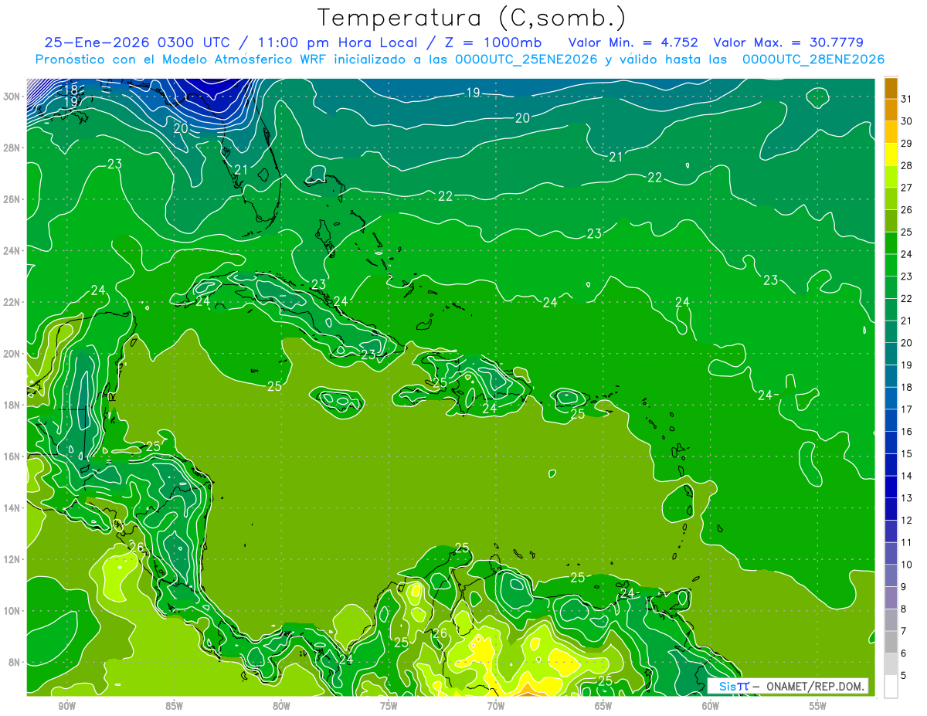Click the legend scale value 22

click(907, 298)
